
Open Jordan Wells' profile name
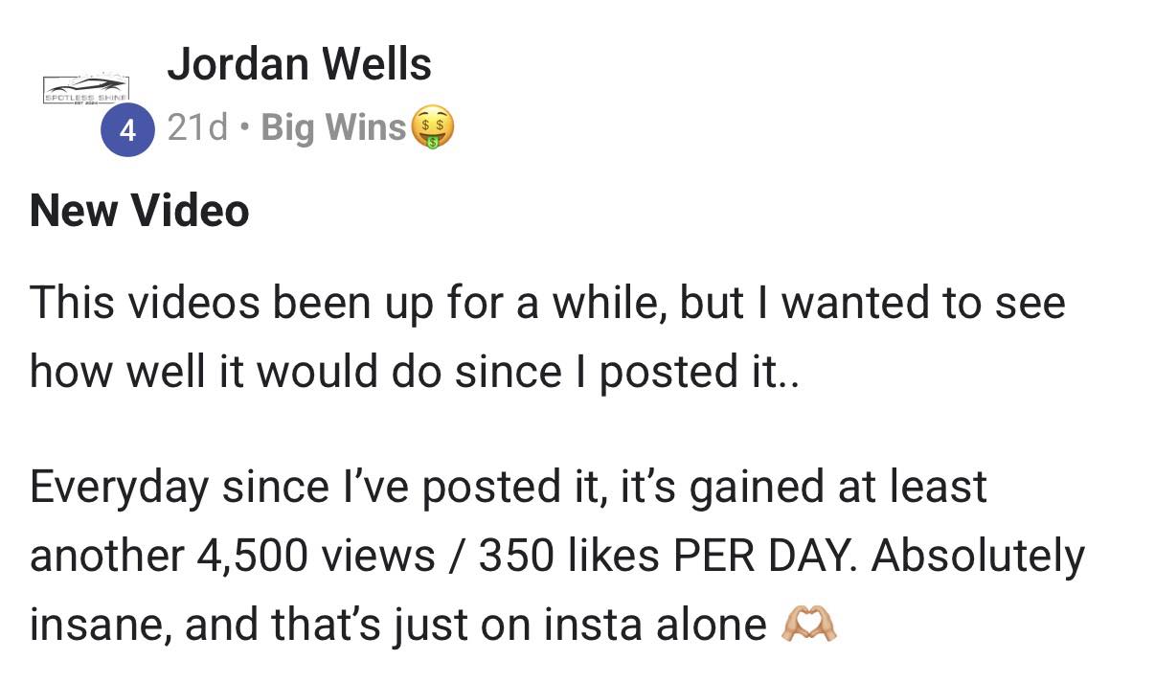(299, 65)
